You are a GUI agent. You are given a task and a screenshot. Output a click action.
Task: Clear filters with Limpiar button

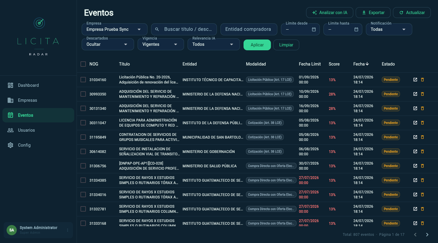pos(286,45)
